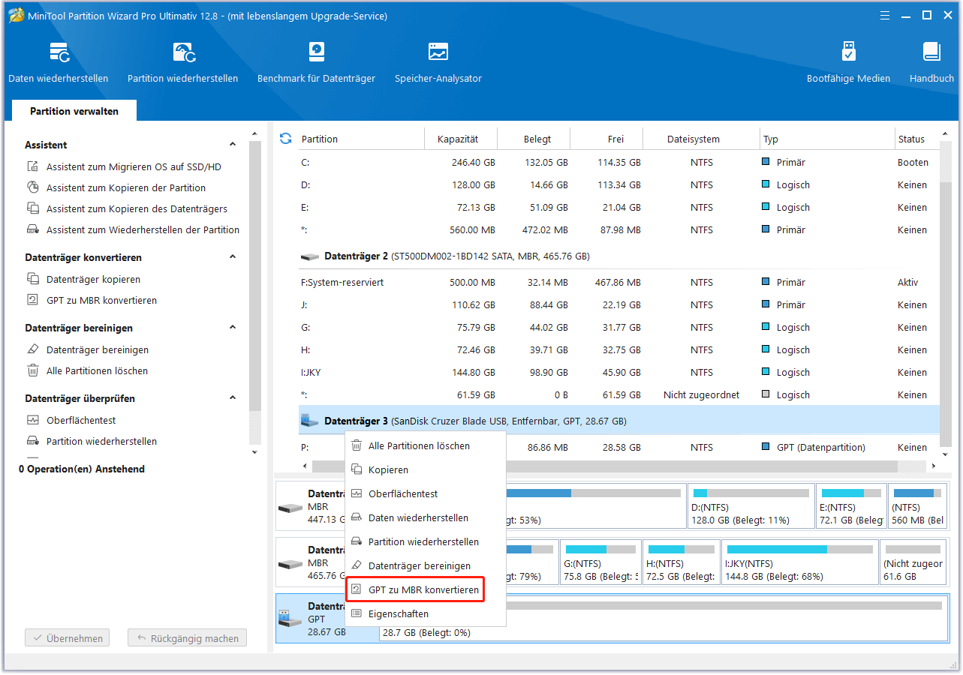Click icon of Assistent zum Kopieren der Partition
The height and width of the screenshot is (675, 963).
33,187
